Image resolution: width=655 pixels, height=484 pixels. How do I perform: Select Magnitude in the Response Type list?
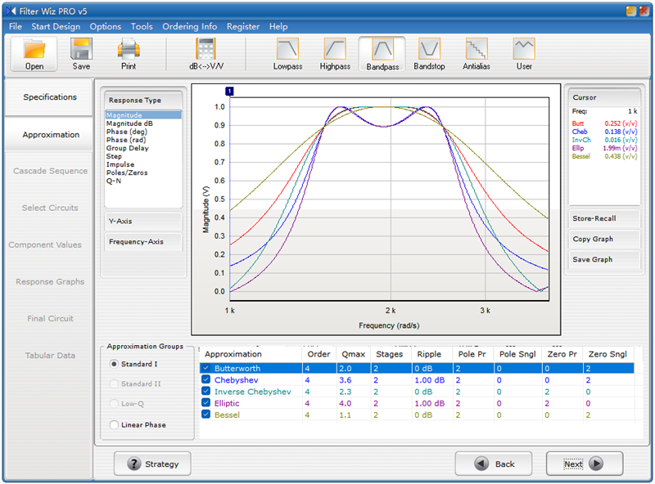tap(143, 115)
